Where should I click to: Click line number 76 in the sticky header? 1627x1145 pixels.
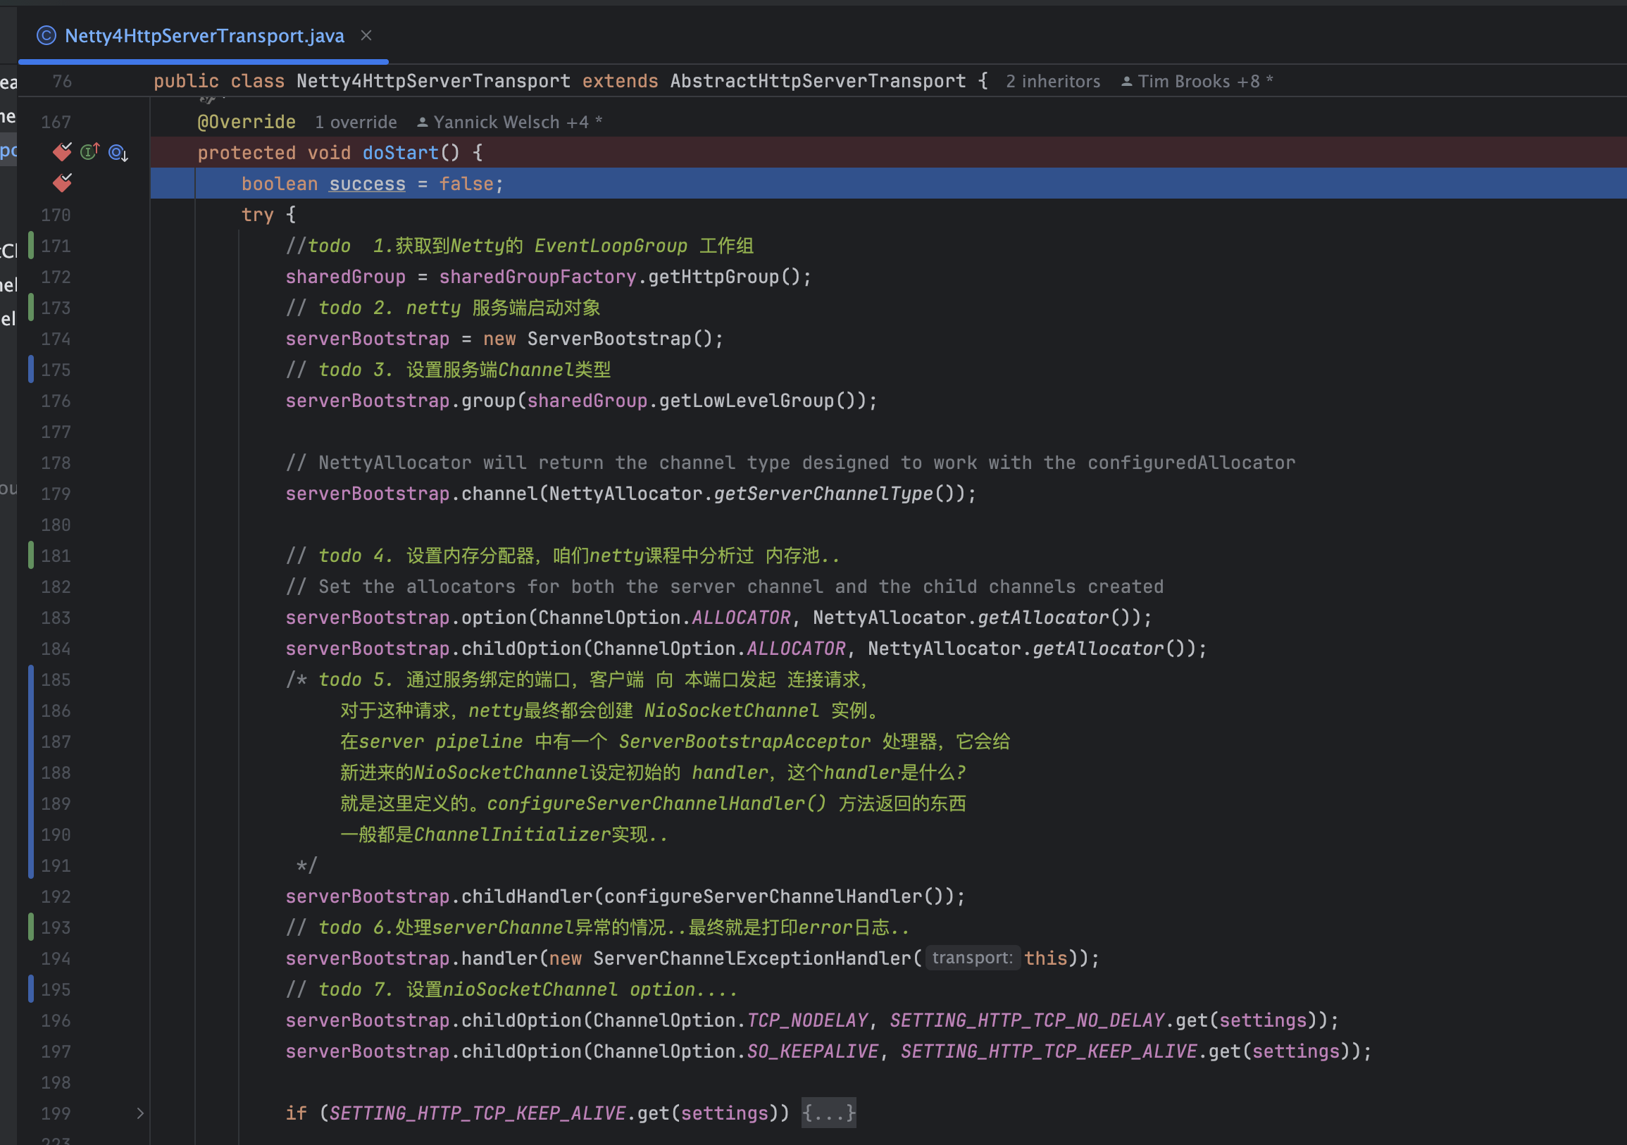(x=63, y=82)
